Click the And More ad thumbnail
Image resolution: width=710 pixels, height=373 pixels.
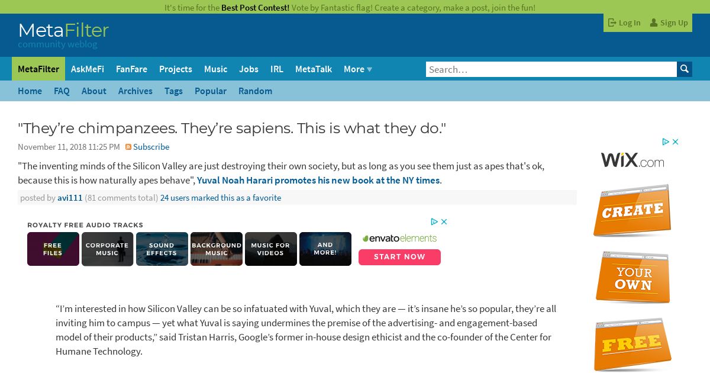[325, 249]
